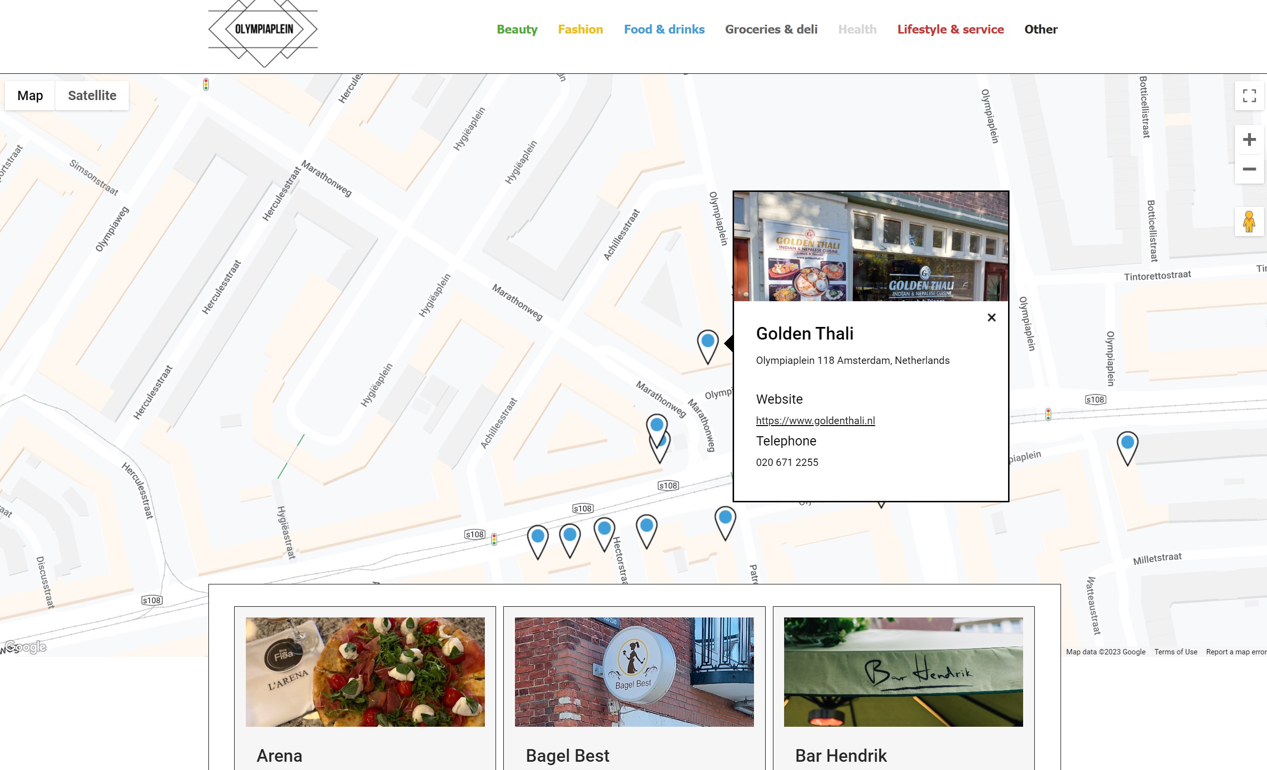Select a blue marker near Hectorstraat
The height and width of the screenshot is (770, 1267).
point(604,528)
